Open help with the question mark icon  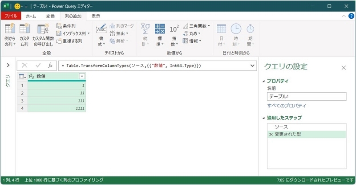pos(351,16)
